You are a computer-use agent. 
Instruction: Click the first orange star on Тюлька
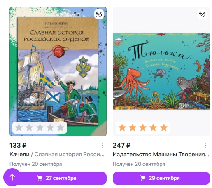122,127
